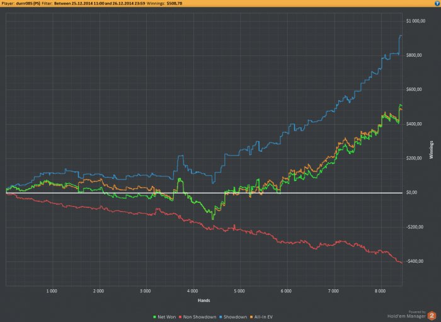
Task: Click the 4 000 hands axis label
Action: click(x=193, y=290)
